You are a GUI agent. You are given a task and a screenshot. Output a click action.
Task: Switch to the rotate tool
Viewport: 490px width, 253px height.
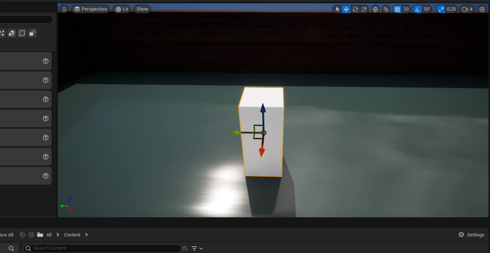click(355, 9)
